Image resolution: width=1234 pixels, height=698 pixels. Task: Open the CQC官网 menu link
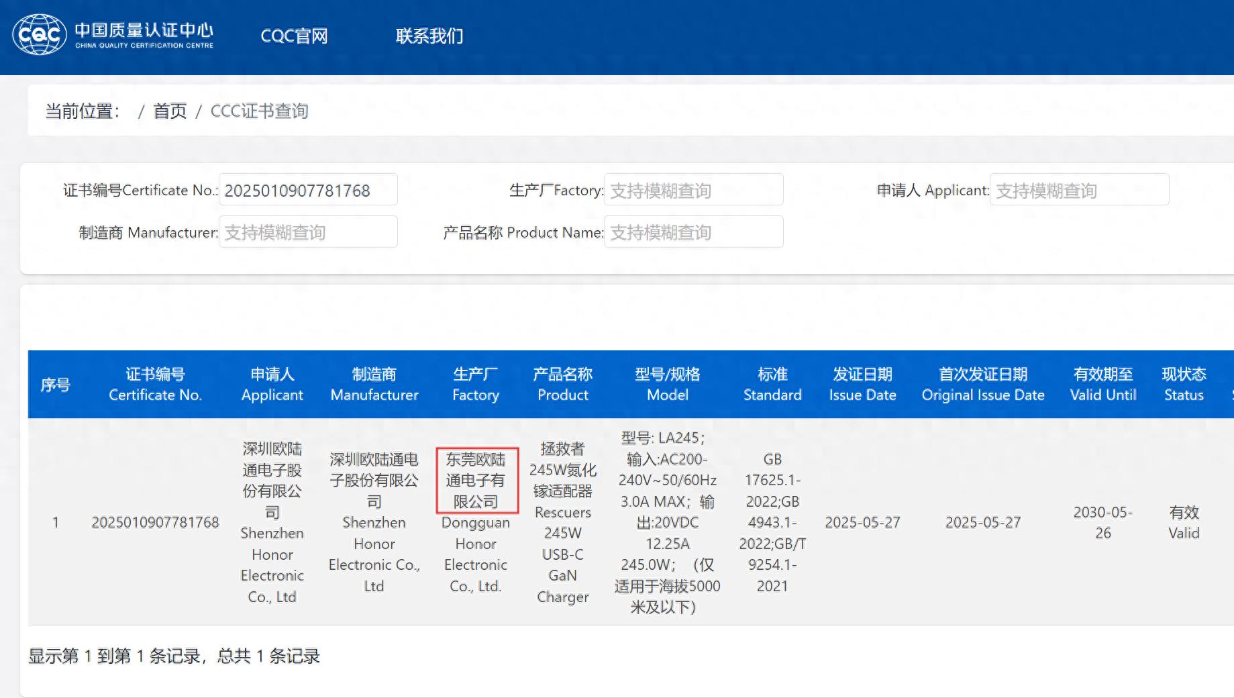(x=294, y=36)
